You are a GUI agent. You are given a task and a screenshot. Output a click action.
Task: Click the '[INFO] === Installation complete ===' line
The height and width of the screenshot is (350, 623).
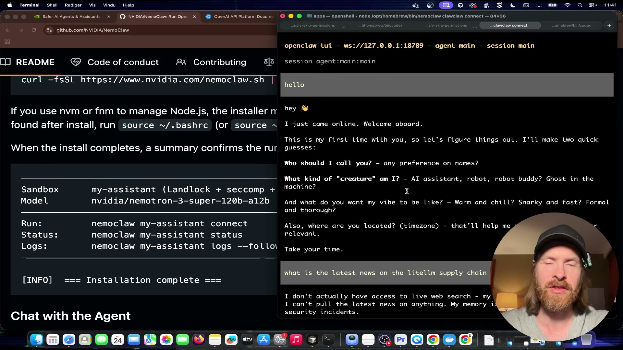point(121,280)
